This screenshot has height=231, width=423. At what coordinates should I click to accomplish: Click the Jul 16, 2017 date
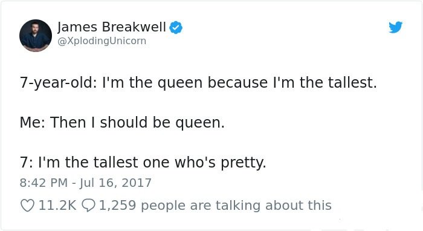click(x=115, y=183)
